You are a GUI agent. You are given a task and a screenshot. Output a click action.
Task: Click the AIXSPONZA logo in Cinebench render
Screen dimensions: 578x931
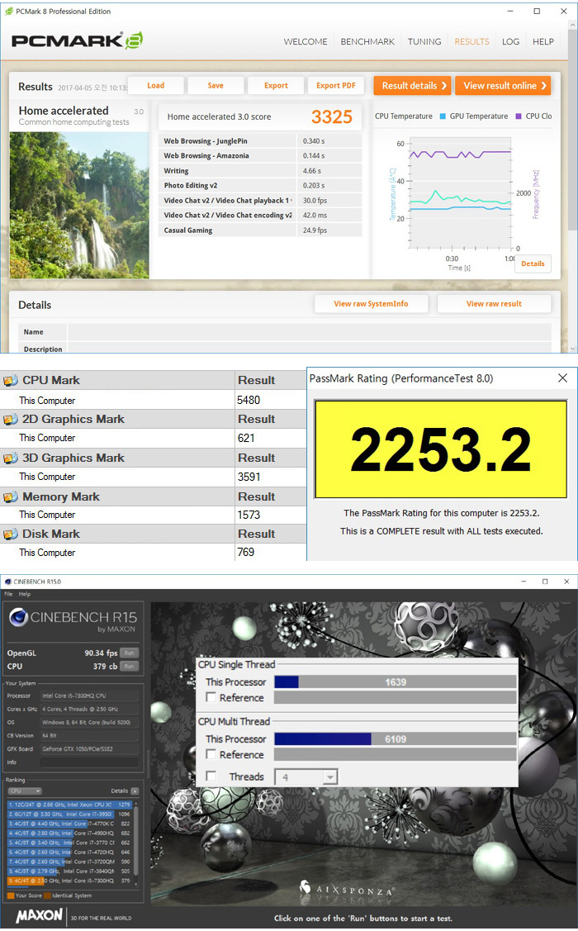click(348, 889)
